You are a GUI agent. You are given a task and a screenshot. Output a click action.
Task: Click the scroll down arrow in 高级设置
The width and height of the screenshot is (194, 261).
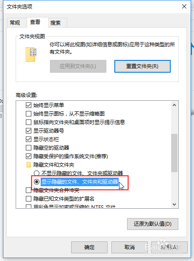[x=174, y=204]
